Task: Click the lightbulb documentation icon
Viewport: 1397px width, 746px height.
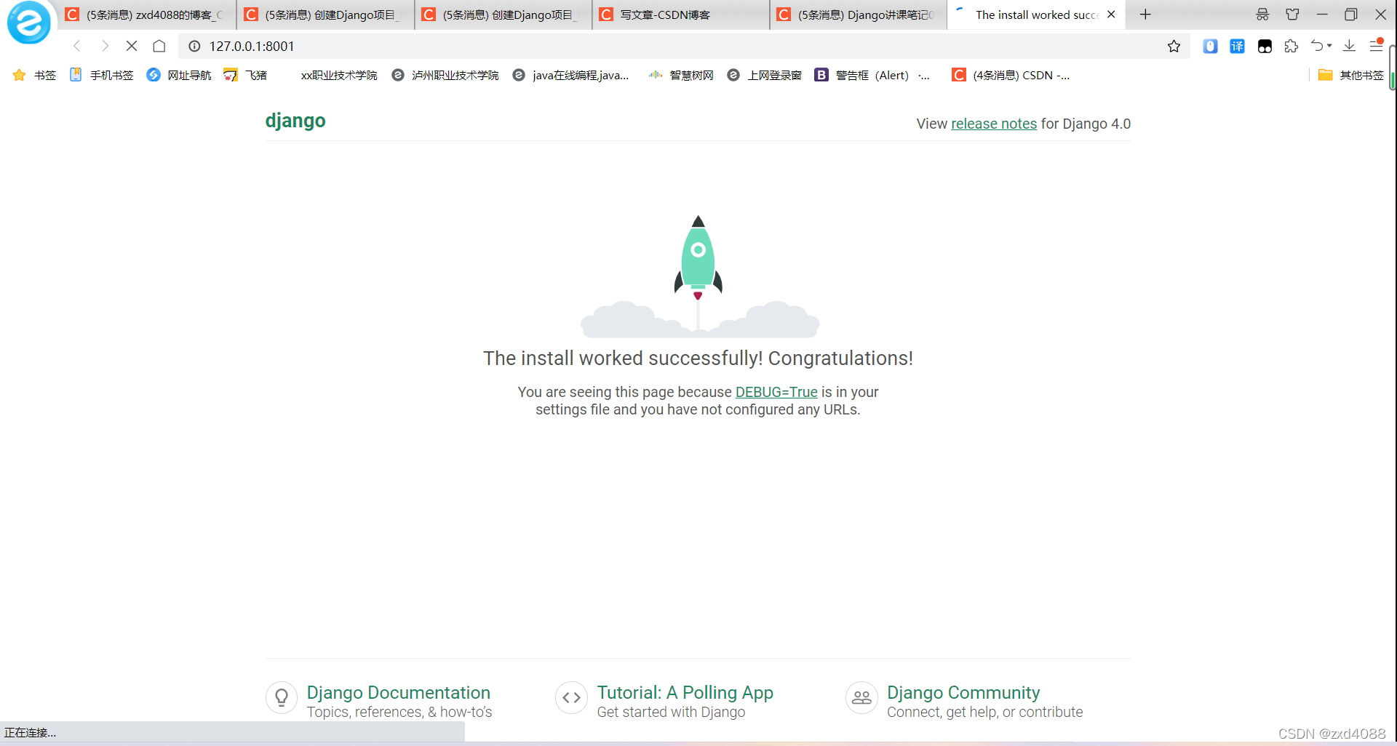Action: [282, 698]
